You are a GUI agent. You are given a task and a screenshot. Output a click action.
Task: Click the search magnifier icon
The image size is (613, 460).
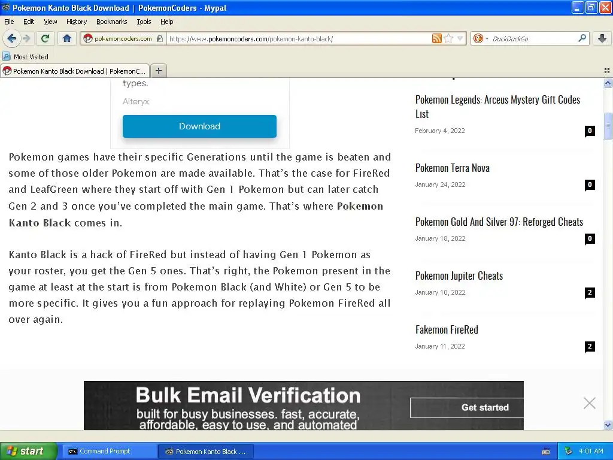(582, 38)
